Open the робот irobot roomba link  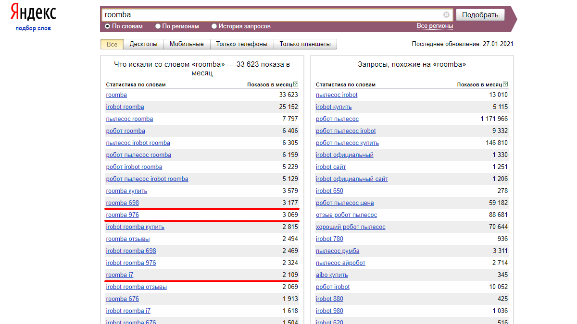pyautogui.click(x=134, y=167)
